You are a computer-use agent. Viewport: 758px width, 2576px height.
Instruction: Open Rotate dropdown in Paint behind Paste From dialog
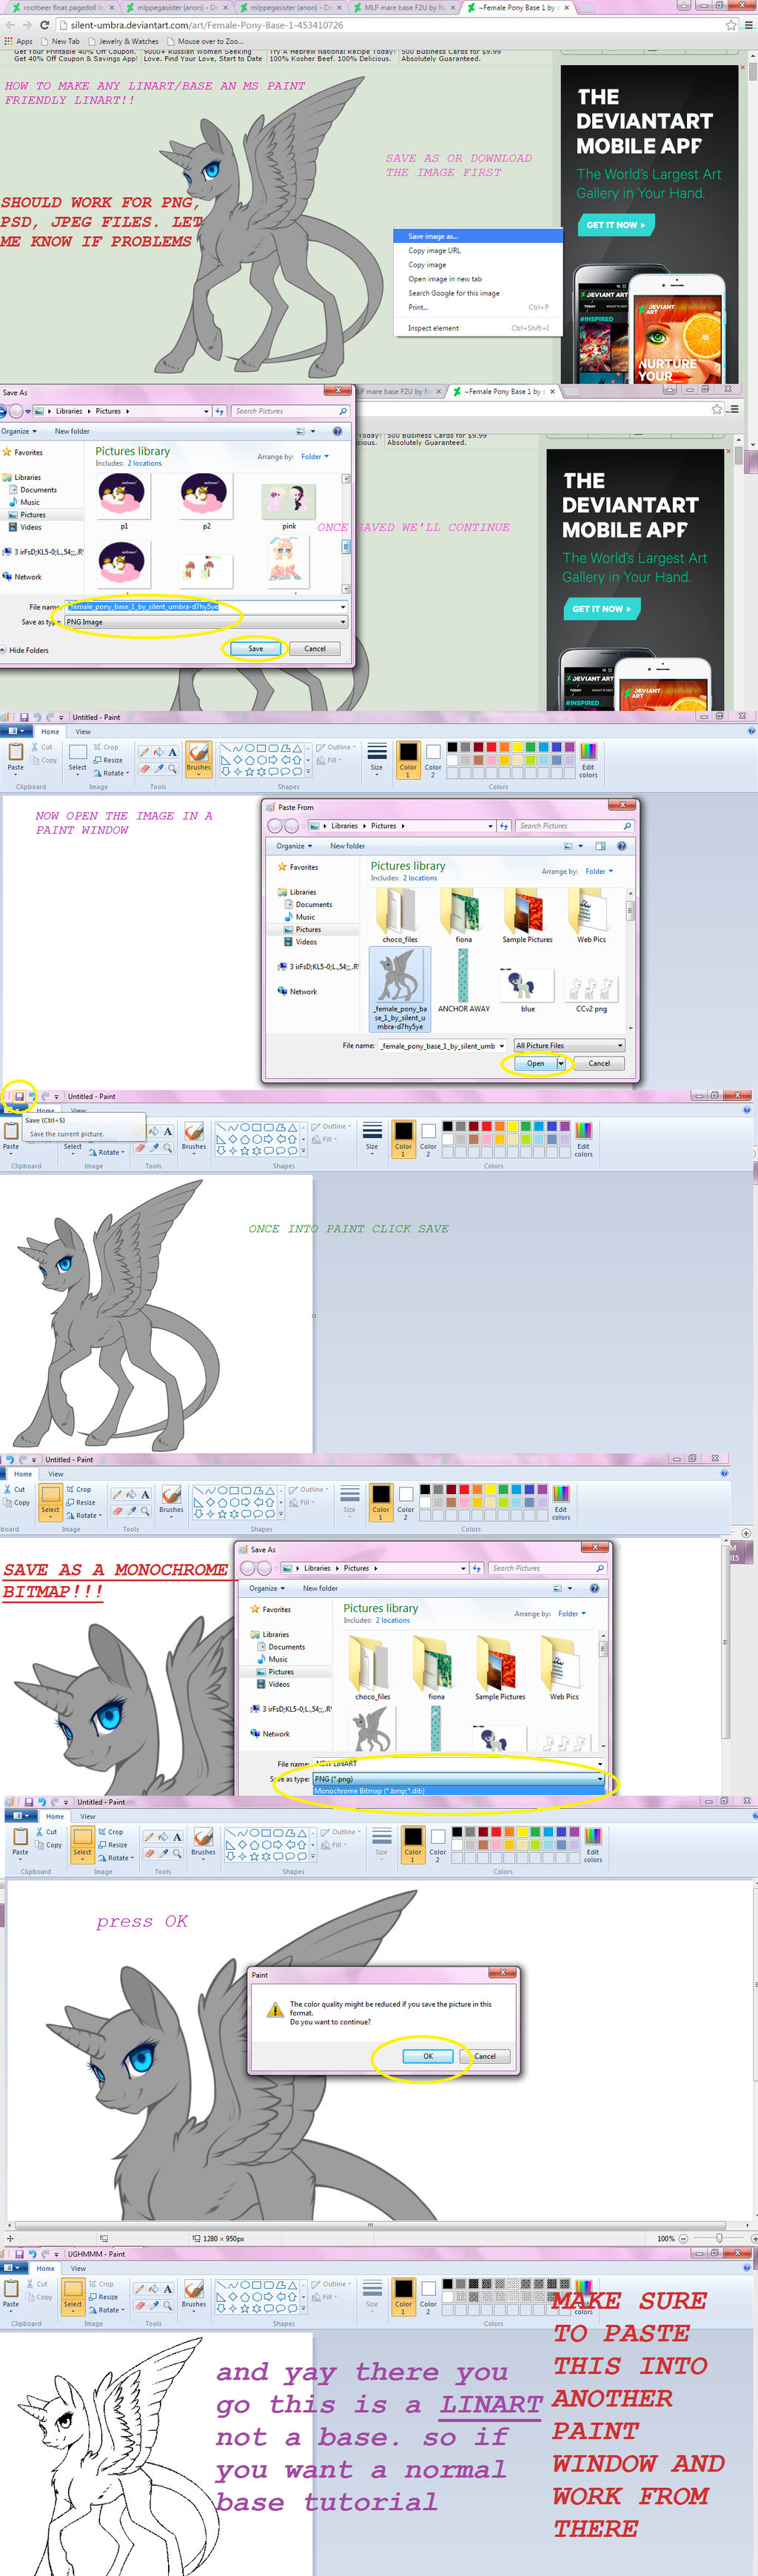[x=110, y=773]
